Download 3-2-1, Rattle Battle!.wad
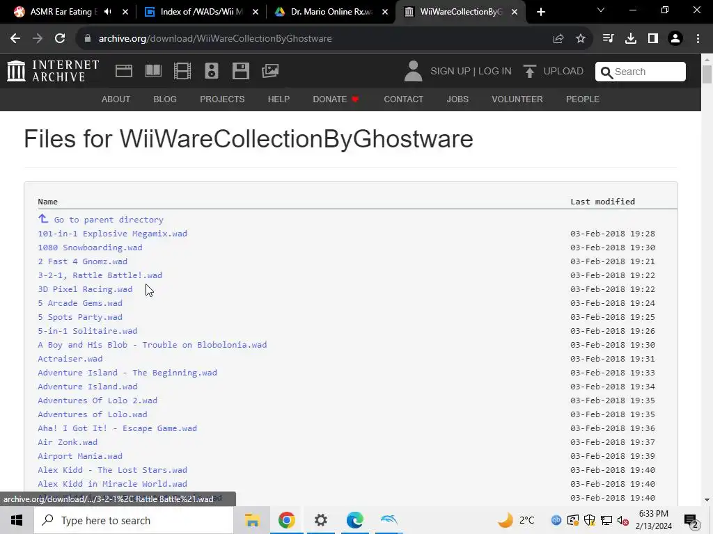 pos(100,275)
